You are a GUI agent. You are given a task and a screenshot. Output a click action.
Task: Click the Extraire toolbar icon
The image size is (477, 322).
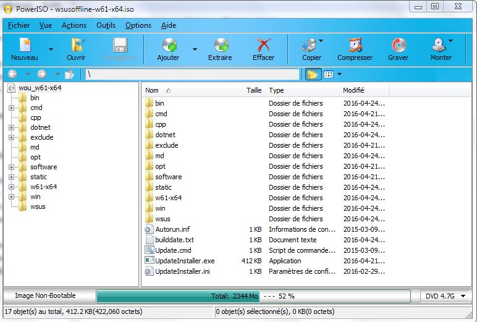click(221, 45)
